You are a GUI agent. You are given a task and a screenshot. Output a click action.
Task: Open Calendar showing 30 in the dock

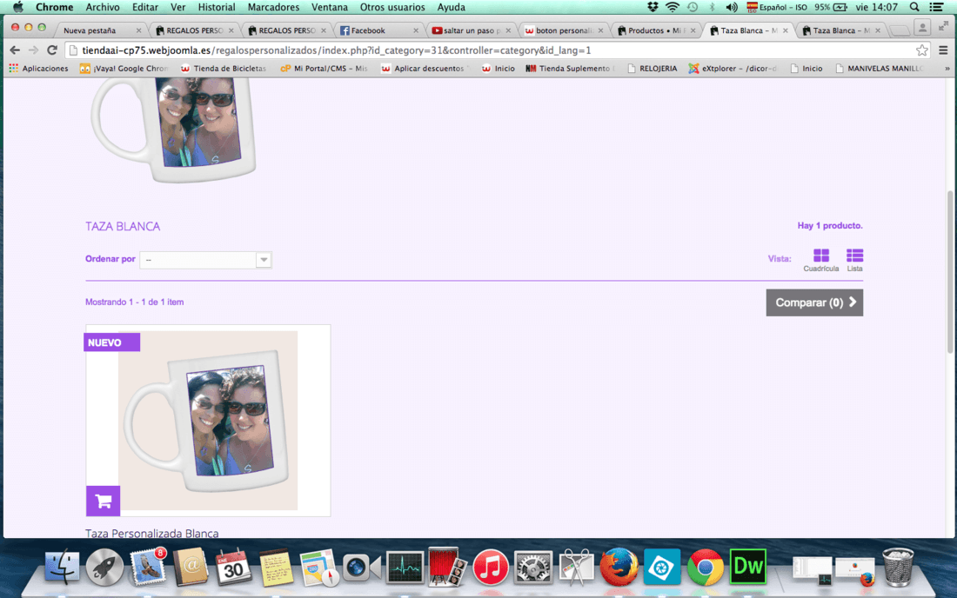[232, 568]
